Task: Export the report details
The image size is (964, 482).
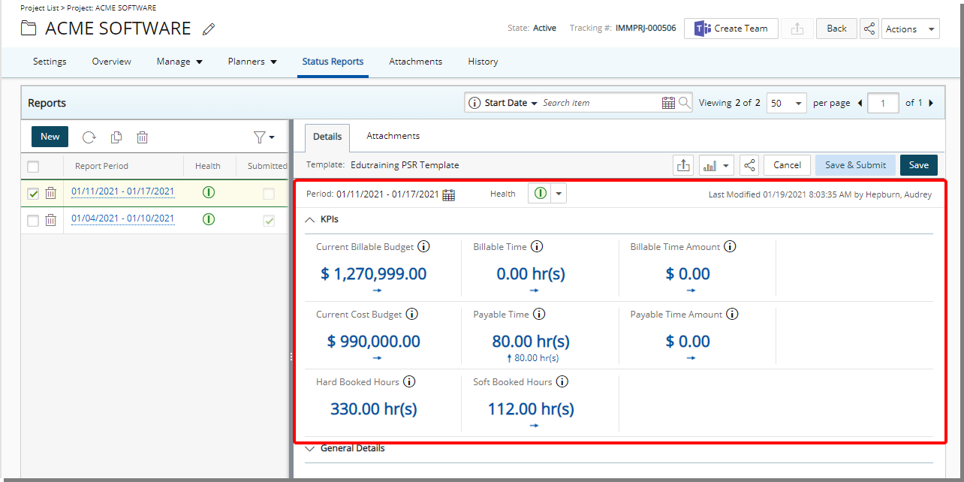Action: (x=683, y=165)
